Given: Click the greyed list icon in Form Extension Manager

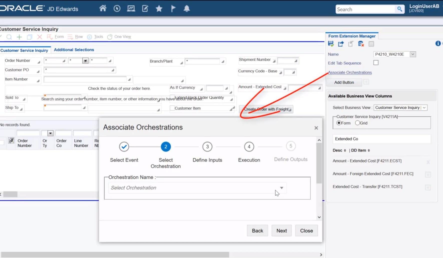Looking at the screenshot, I should 371,44.
